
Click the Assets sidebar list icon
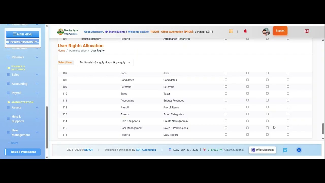pos(8,107)
